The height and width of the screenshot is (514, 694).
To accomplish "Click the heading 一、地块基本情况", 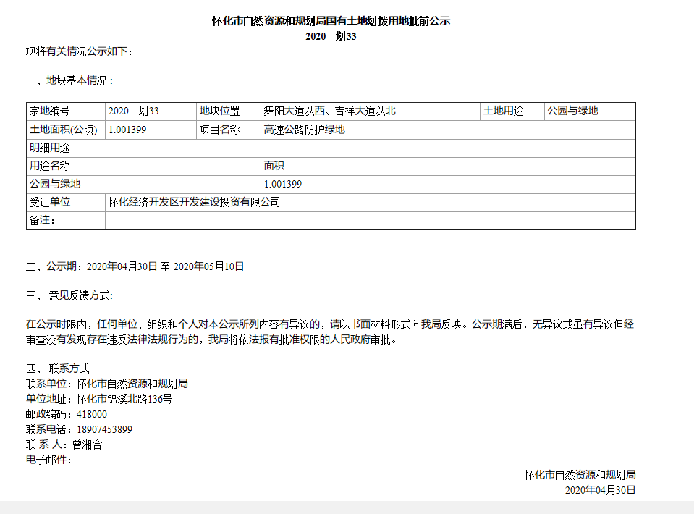I will (x=69, y=80).
